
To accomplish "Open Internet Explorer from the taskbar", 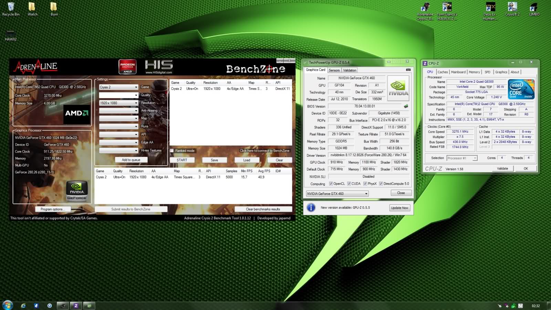I will [x=23, y=306].
